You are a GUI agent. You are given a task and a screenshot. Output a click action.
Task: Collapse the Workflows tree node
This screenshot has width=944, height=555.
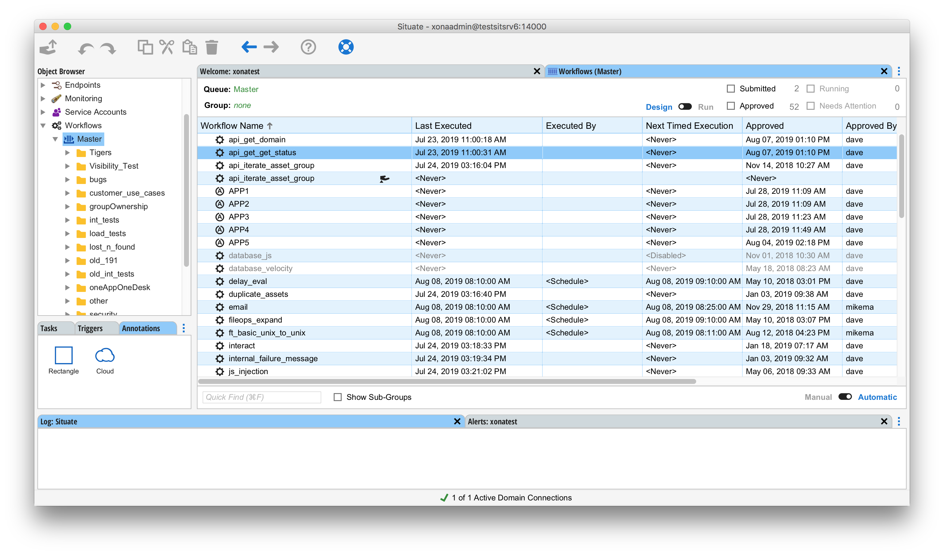pyautogui.click(x=43, y=125)
